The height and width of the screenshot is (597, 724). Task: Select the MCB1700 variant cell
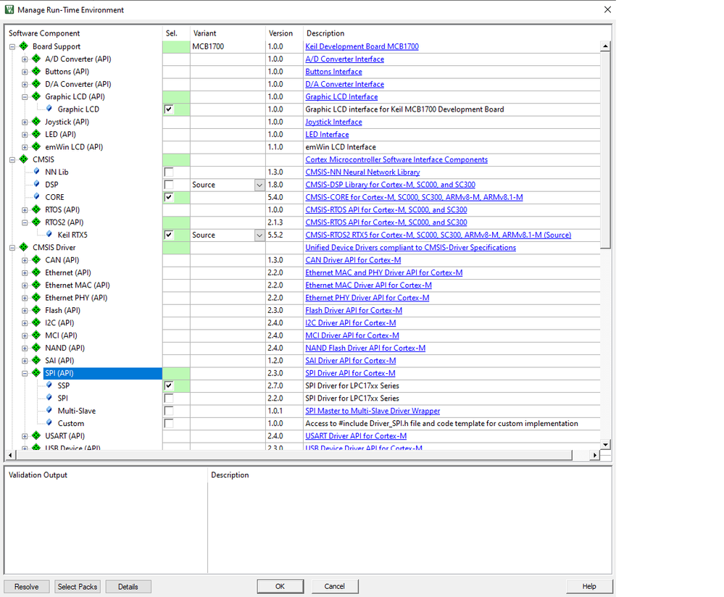click(228, 46)
